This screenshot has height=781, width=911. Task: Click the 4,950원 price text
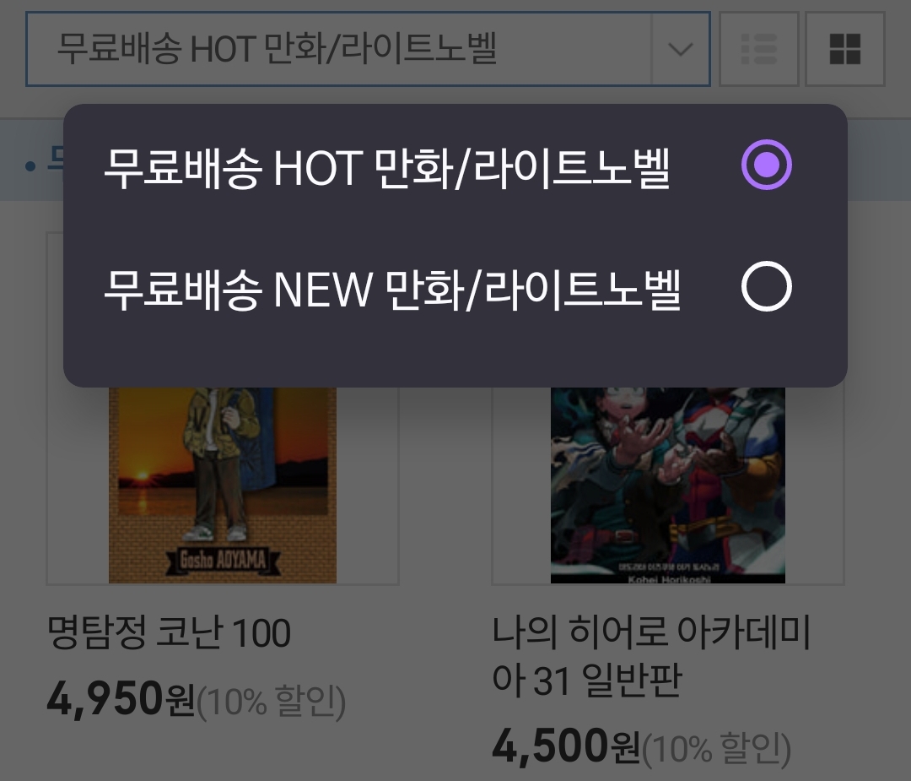pyautogui.click(x=121, y=698)
